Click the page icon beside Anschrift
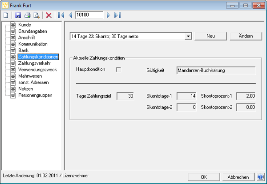This screenshot has width=267, height=184. 13,38
